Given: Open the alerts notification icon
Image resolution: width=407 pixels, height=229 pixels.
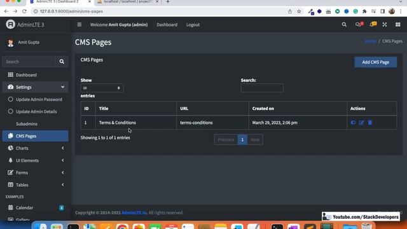Looking at the screenshot, I should (x=373, y=24).
